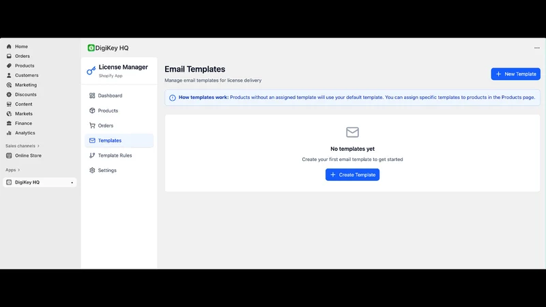Expand the Apps section

12,170
